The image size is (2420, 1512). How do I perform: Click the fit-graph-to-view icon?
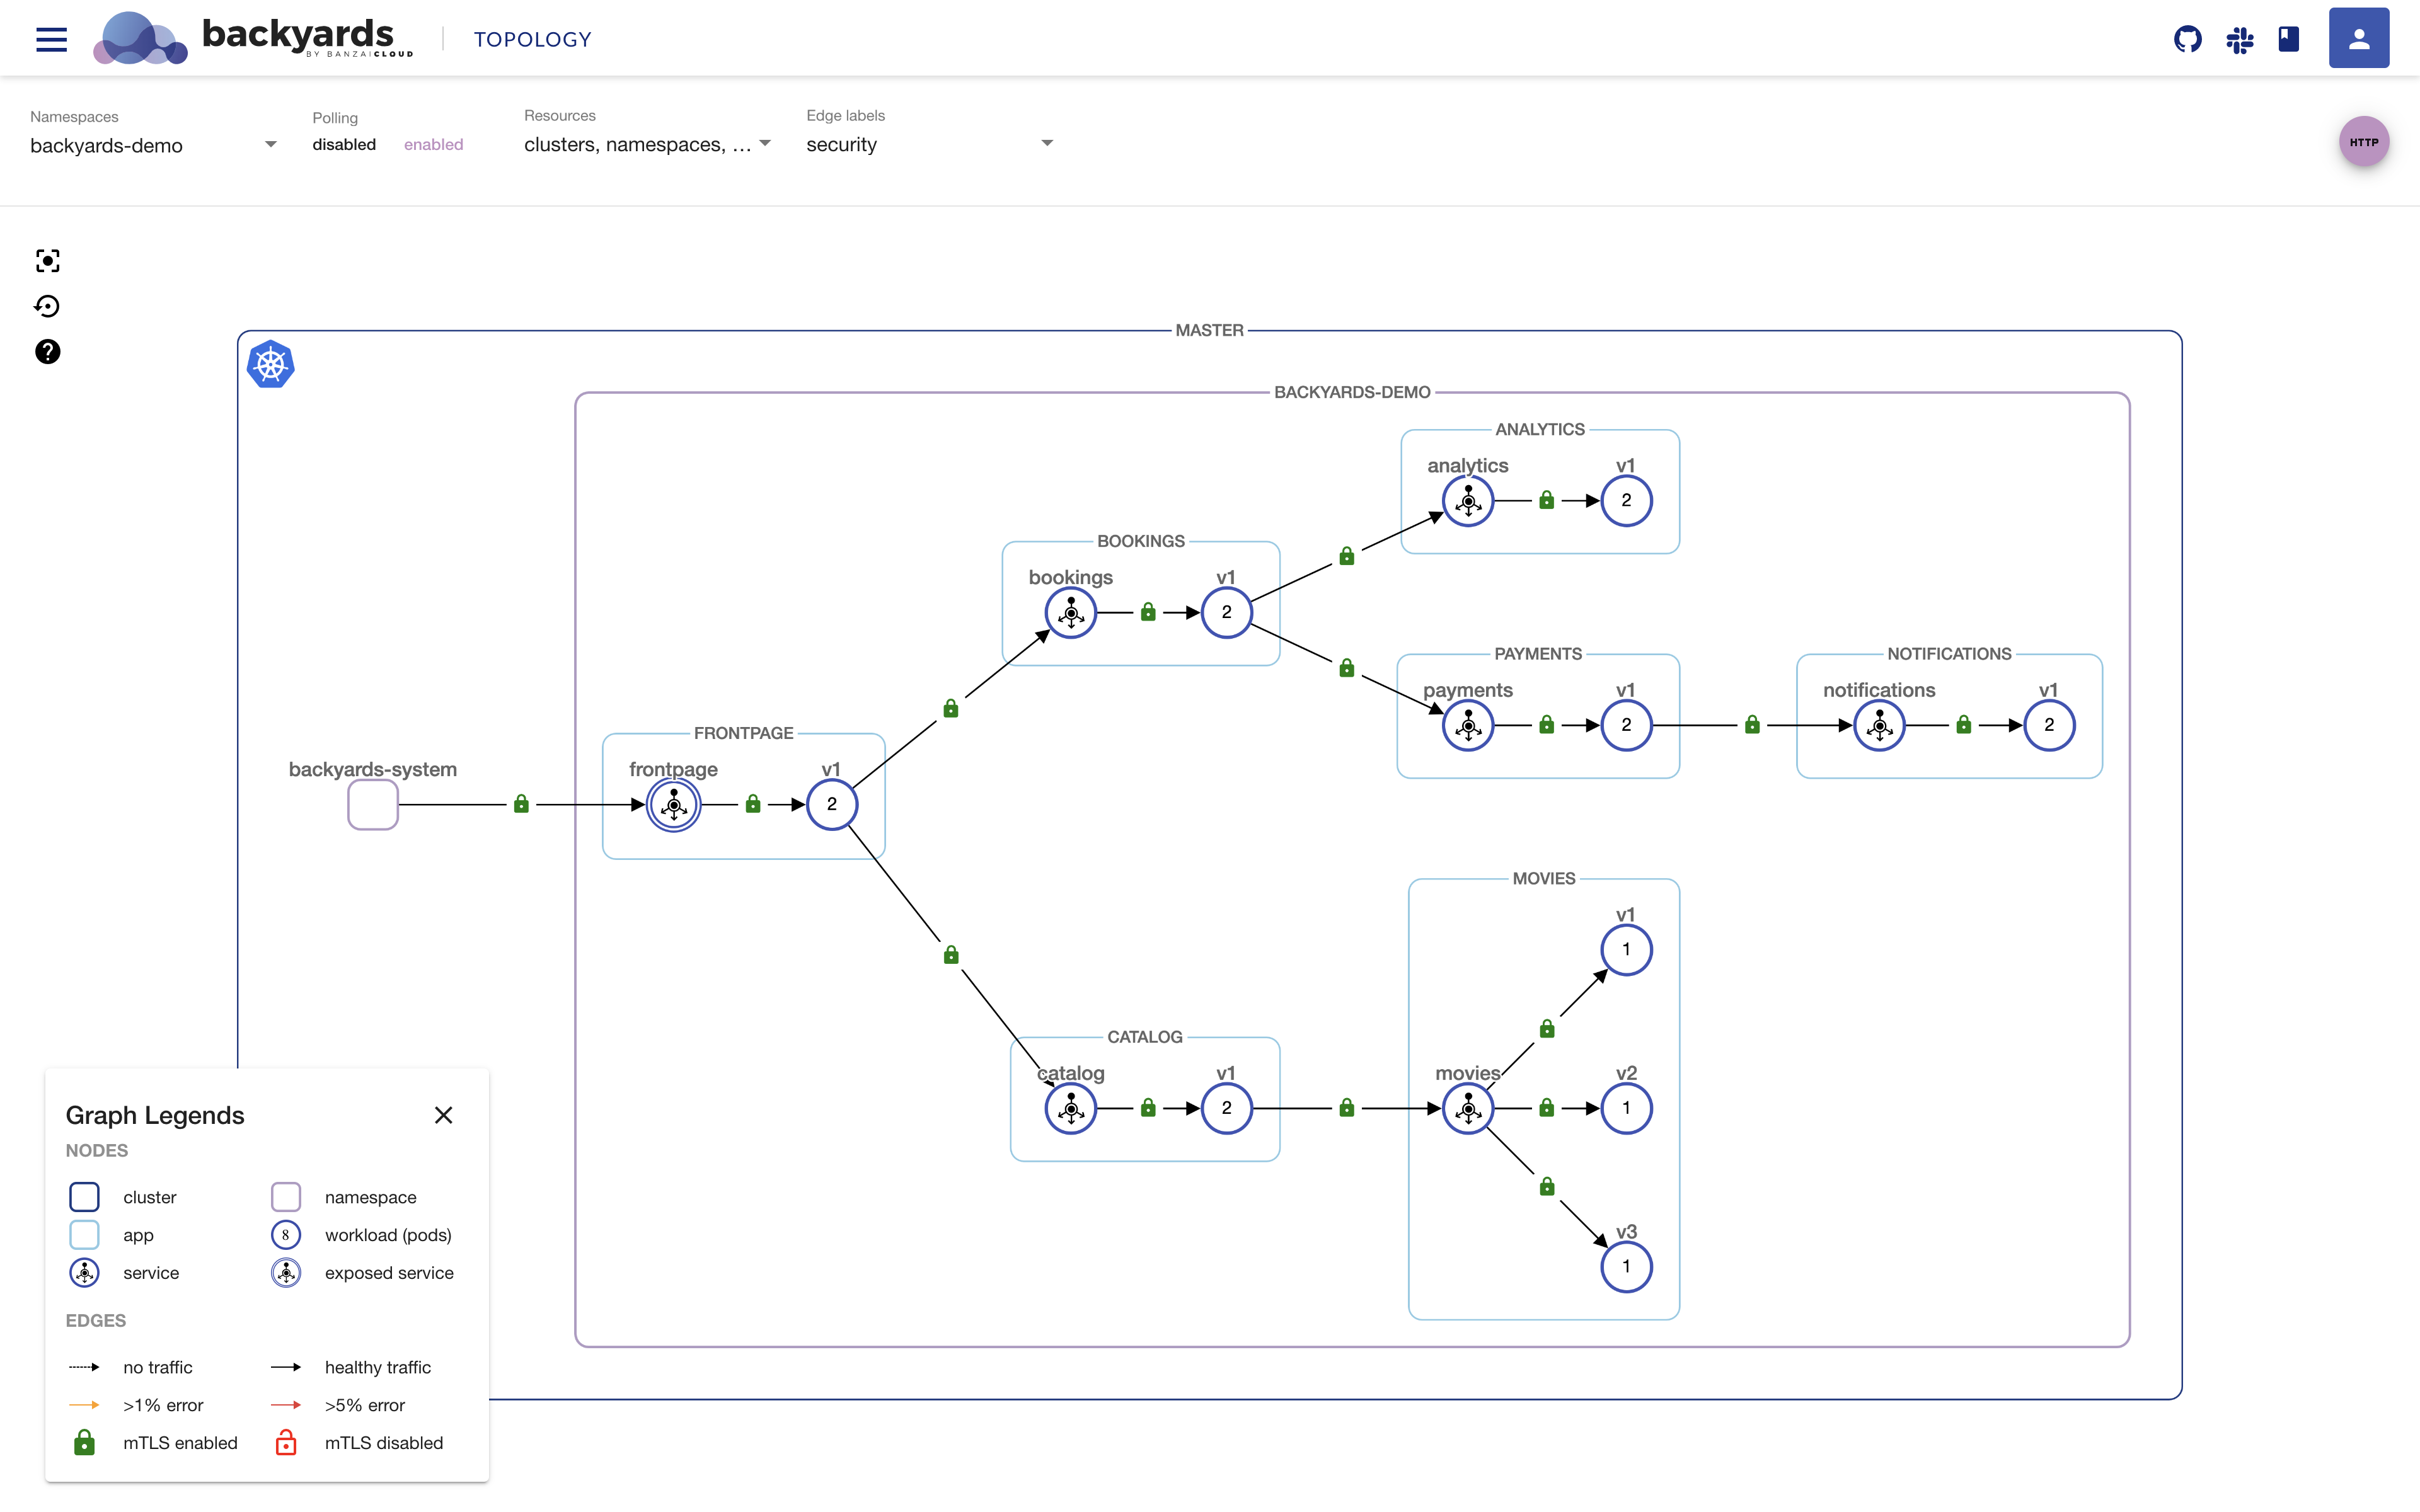pos(47,261)
